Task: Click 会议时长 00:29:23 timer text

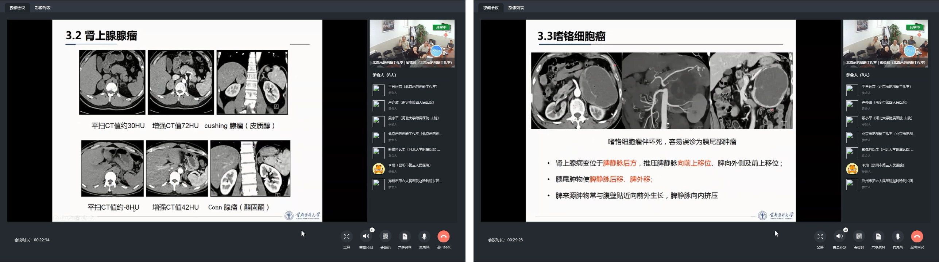Action: coord(506,240)
